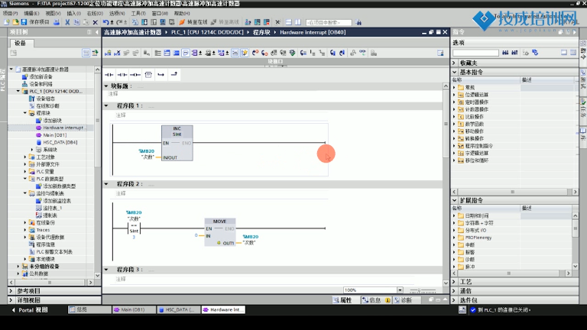Collapse the 程序段 1 network
The height and width of the screenshot is (330, 587).
[106, 106]
